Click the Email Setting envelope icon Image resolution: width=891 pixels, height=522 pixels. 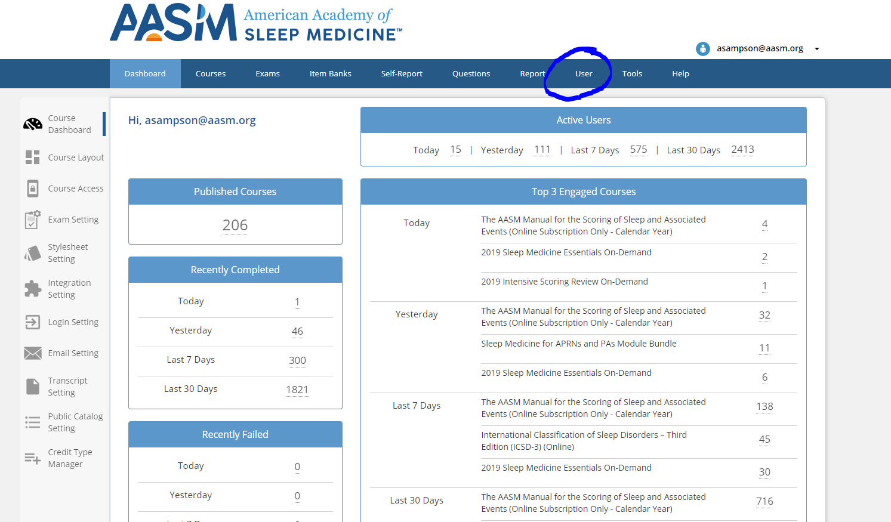point(33,353)
